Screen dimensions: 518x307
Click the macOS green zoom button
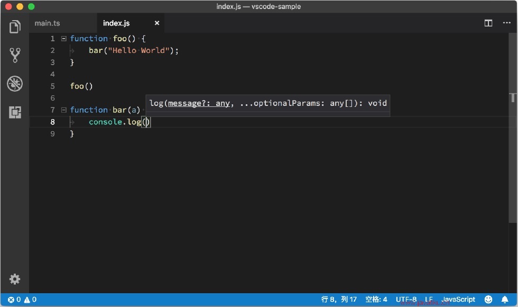[31, 6]
